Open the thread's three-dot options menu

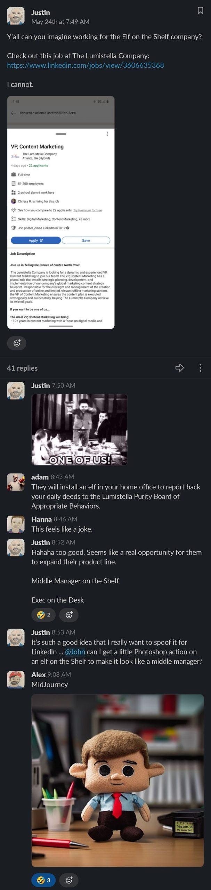tap(200, 368)
